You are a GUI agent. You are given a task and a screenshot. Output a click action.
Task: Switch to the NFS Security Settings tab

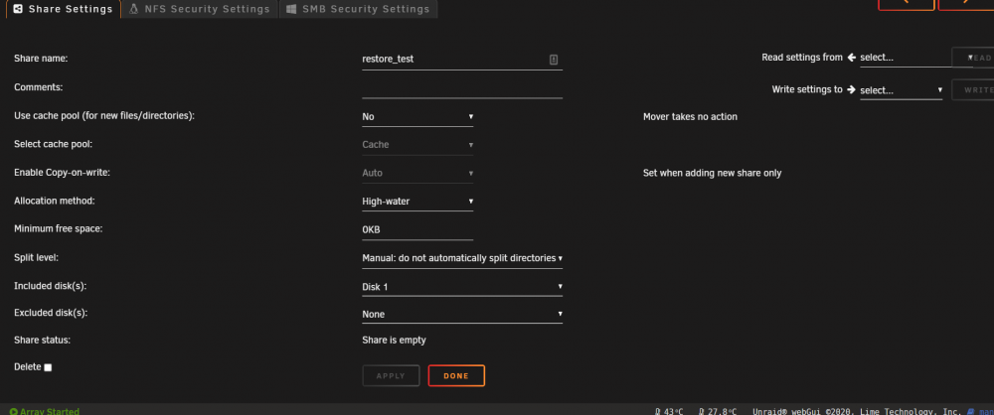199,9
